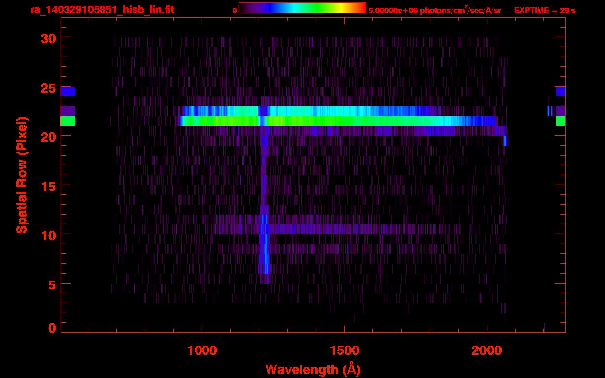Click the 20 spatial row tick label
The image size is (605, 378).
tap(48, 137)
